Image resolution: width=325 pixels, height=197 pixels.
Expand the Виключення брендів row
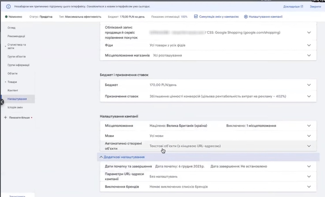309,187
